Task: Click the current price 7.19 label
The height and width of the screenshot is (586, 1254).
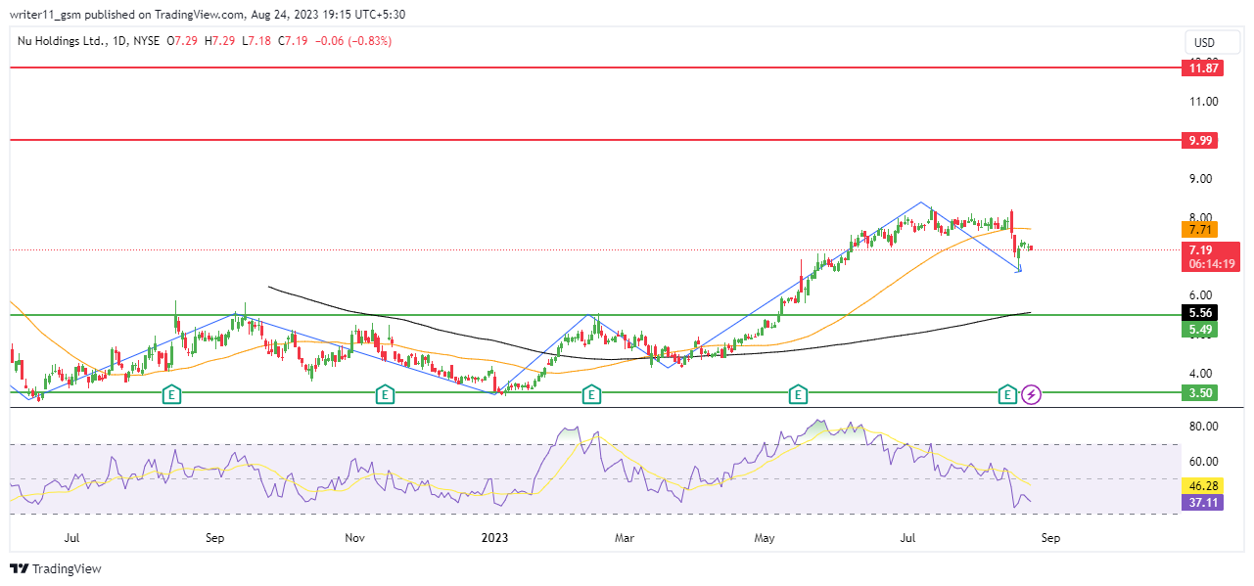Action: coord(1211,249)
